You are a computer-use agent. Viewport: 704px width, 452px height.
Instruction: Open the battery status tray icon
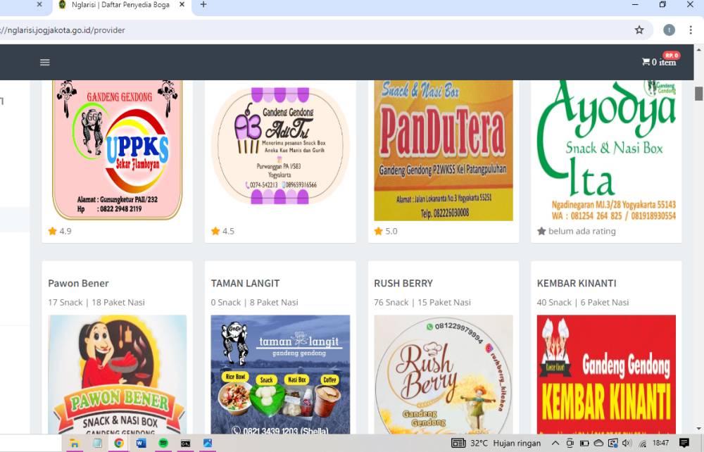point(584,444)
